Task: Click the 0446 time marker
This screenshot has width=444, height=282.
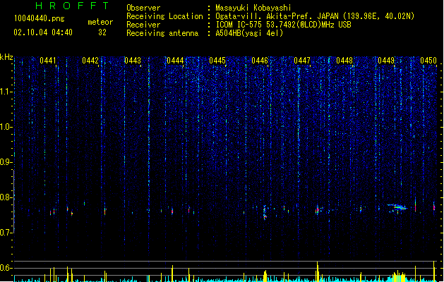Action: coord(260,61)
